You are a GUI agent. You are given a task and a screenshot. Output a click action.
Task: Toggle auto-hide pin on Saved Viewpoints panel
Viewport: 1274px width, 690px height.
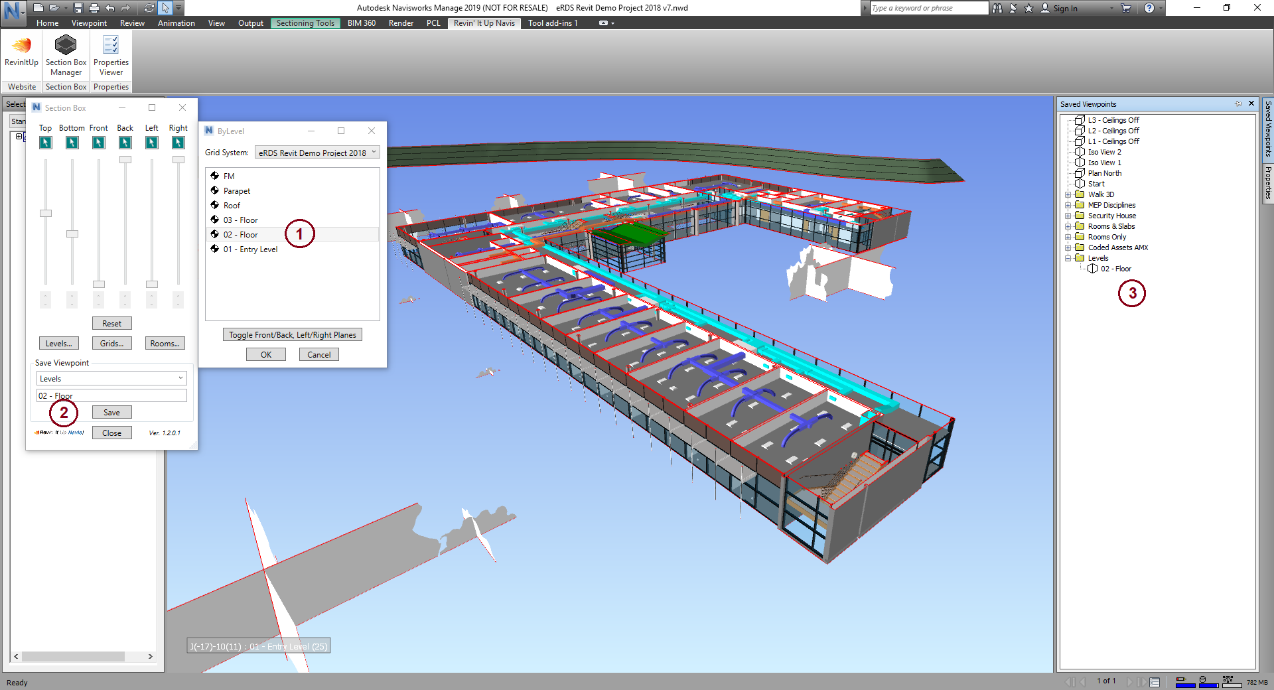tap(1238, 104)
